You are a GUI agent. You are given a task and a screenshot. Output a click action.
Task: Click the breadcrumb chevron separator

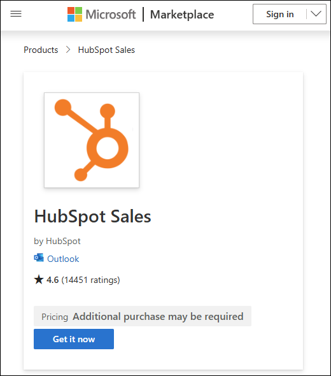[x=68, y=50]
